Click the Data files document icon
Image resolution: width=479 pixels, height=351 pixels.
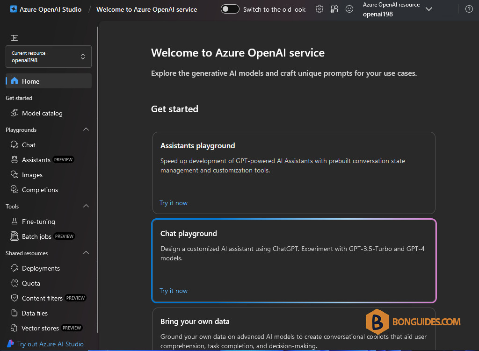[15, 313]
